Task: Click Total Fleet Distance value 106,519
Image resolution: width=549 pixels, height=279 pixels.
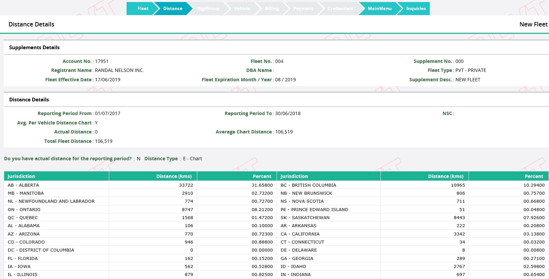Action: click(104, 141)
